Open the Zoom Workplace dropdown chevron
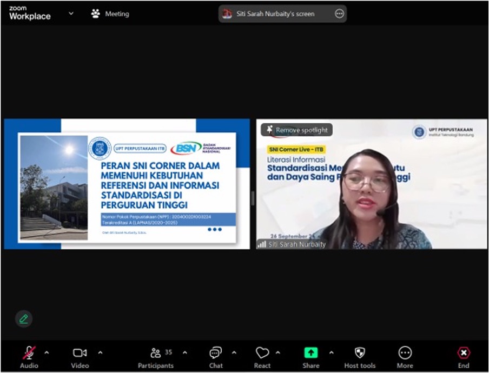 click(71, 14)
